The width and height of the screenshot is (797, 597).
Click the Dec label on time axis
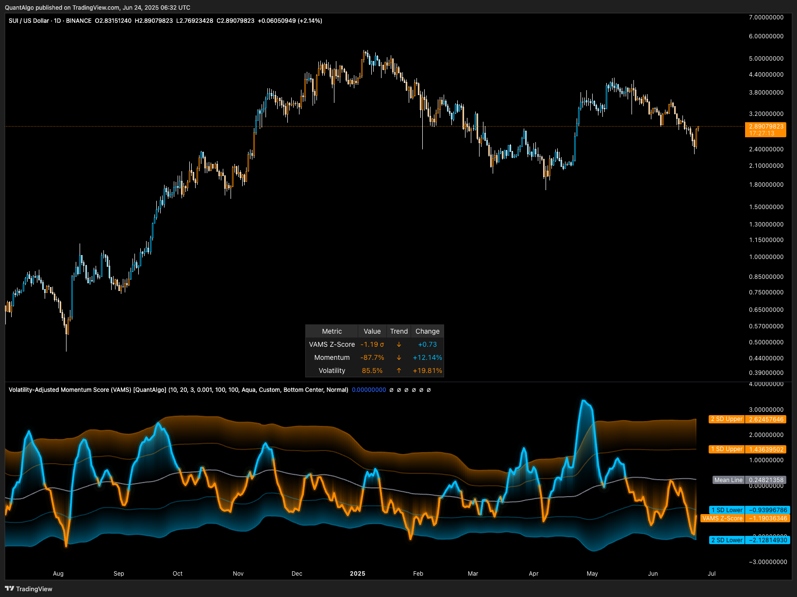tap(297, 574)
